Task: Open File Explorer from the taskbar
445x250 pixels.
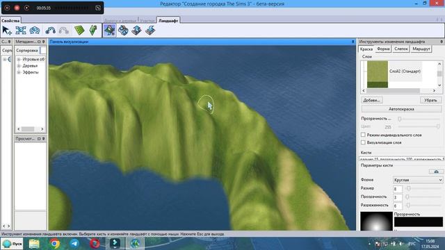Action: (34, 244)
